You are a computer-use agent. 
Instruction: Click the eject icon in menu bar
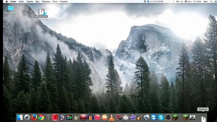tap(182, 1)
